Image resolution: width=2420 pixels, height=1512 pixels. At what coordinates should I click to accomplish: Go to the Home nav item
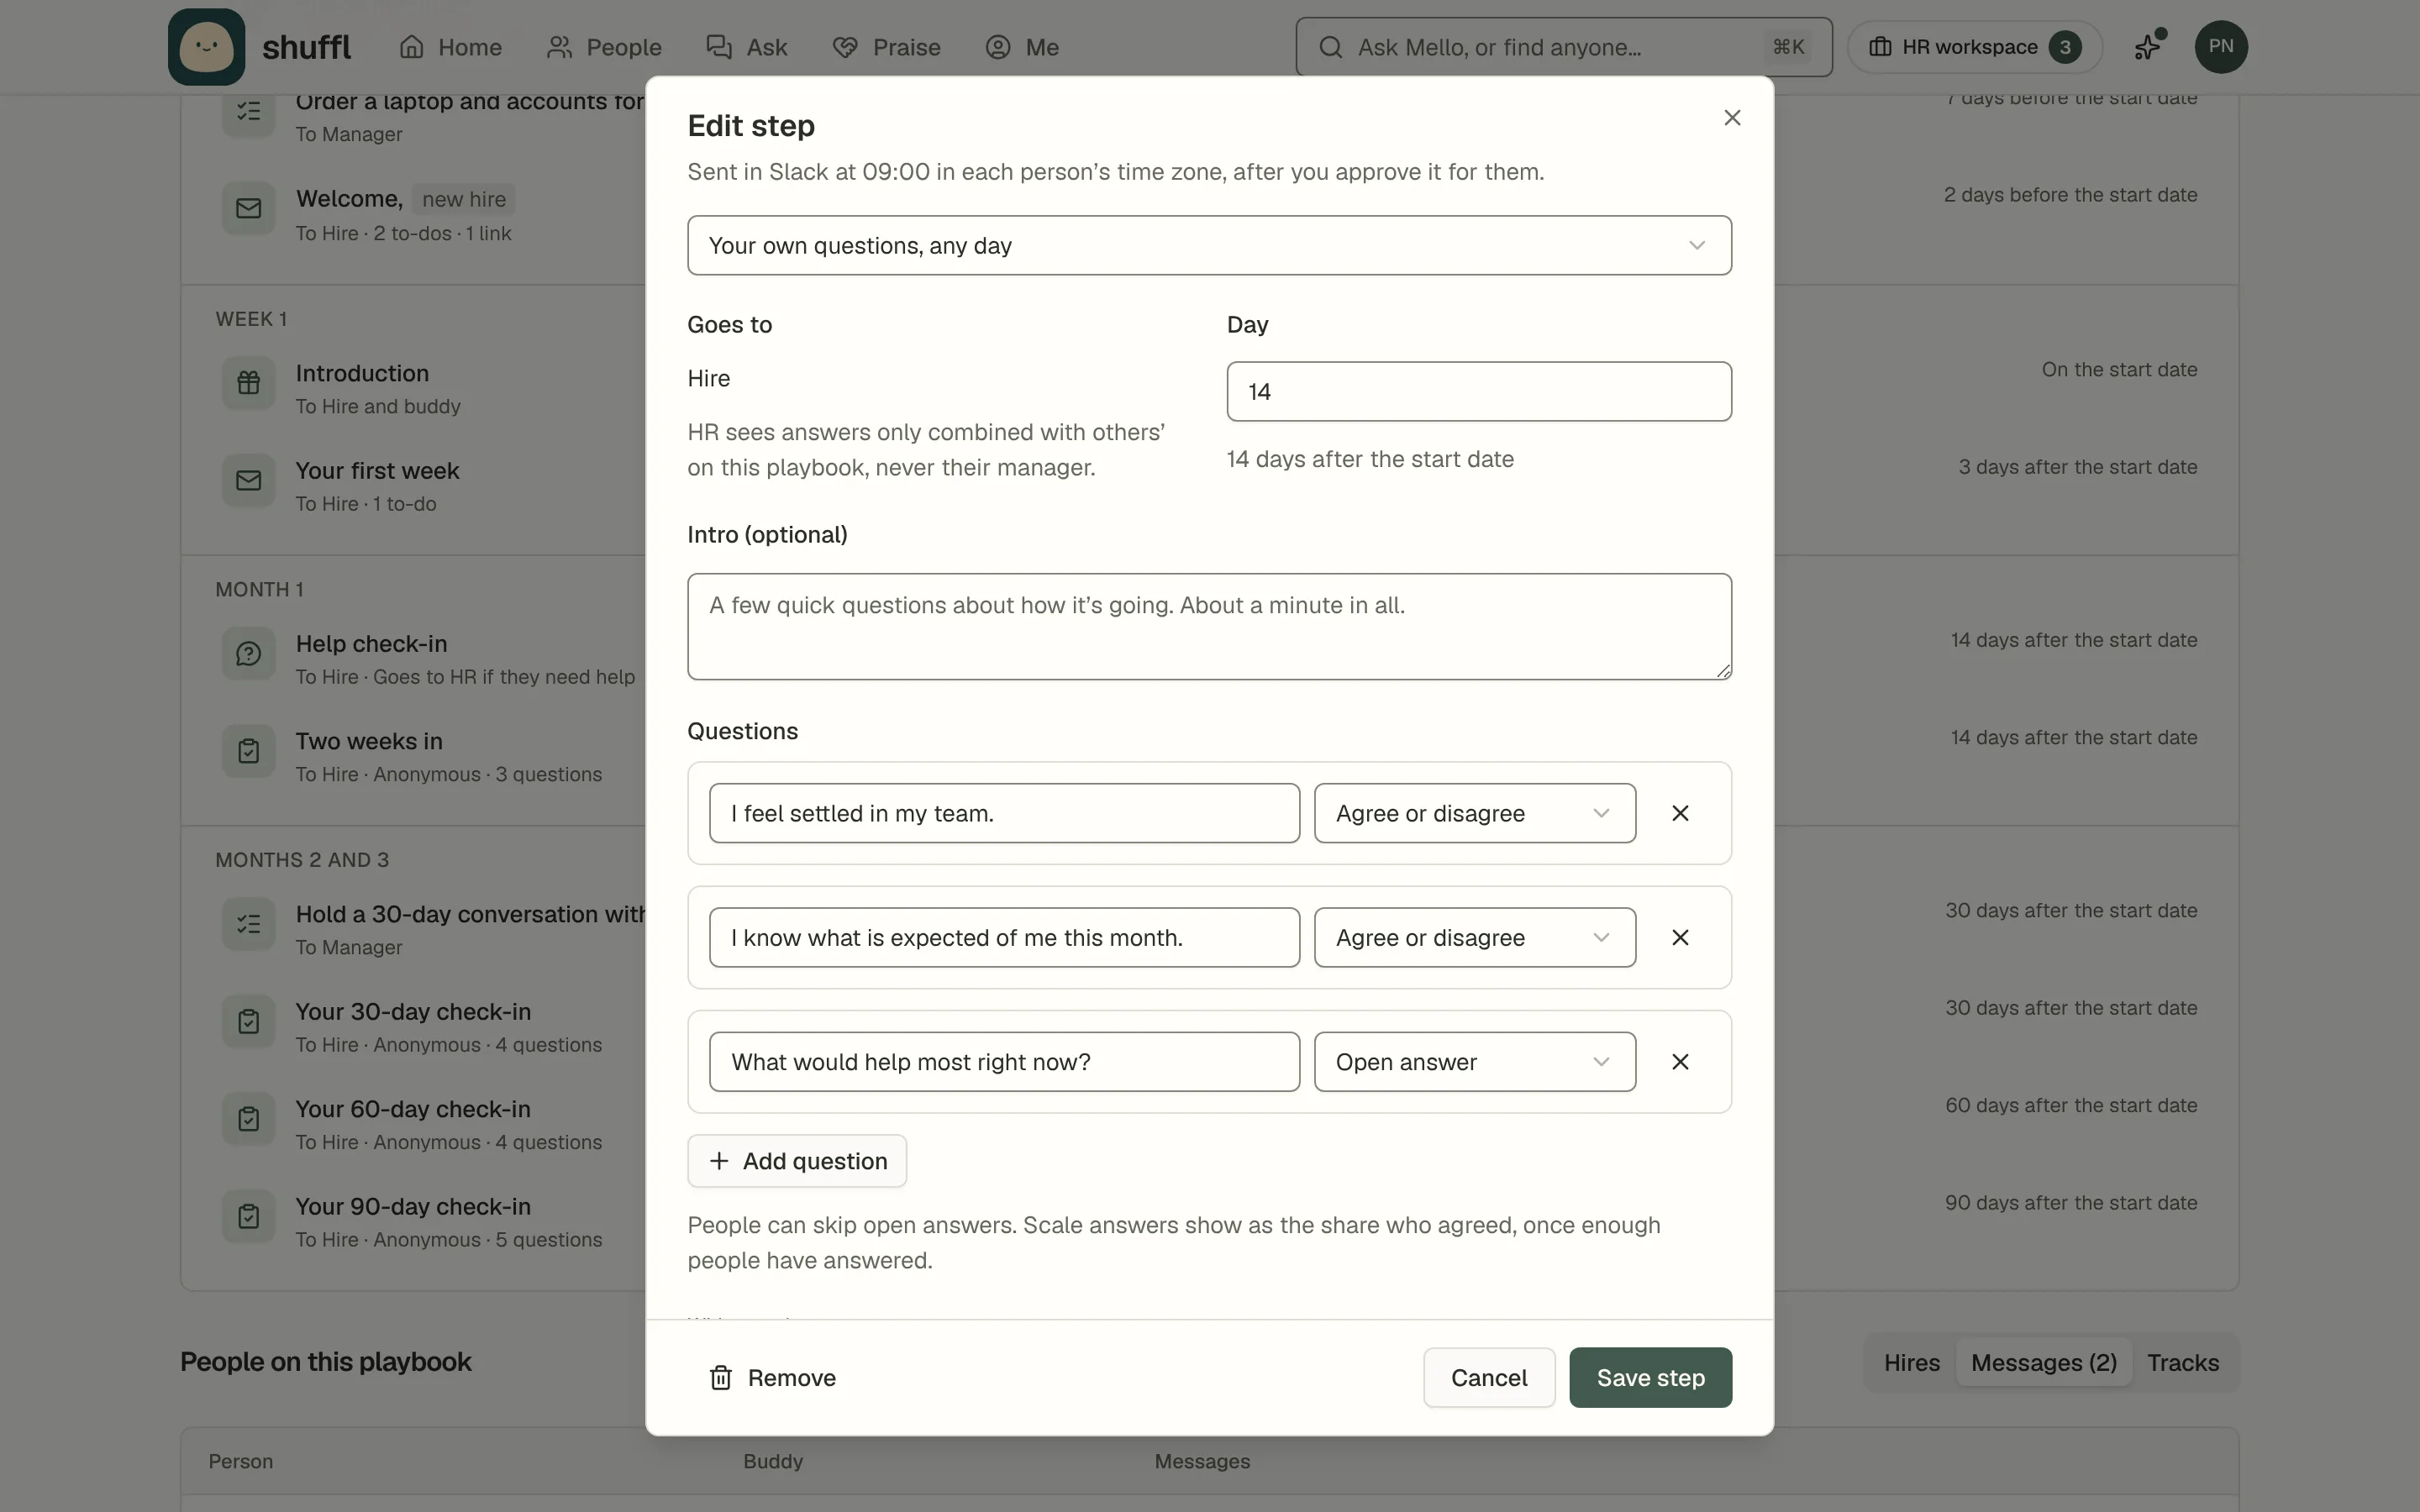point(450,47)
